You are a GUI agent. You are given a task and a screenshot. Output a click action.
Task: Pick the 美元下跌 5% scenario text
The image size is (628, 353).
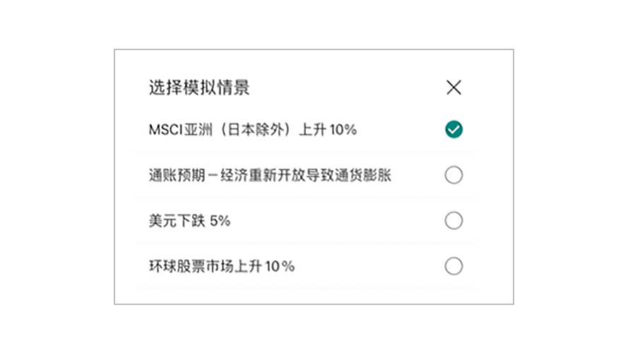click(189, 220)
